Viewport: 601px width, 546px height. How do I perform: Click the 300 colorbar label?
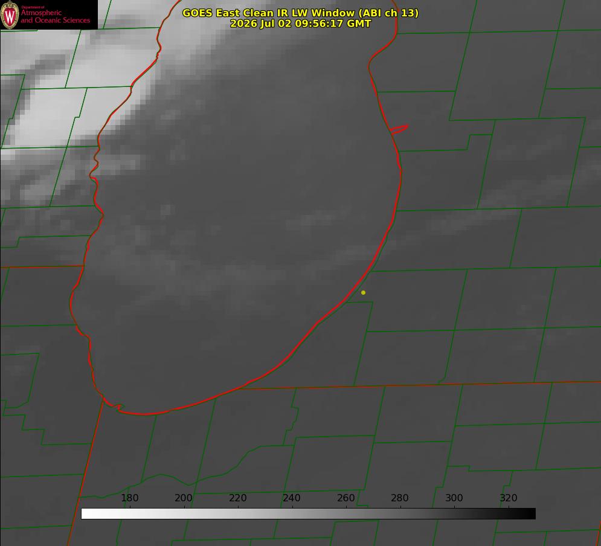pyautogui.click(x=454, y=498)
